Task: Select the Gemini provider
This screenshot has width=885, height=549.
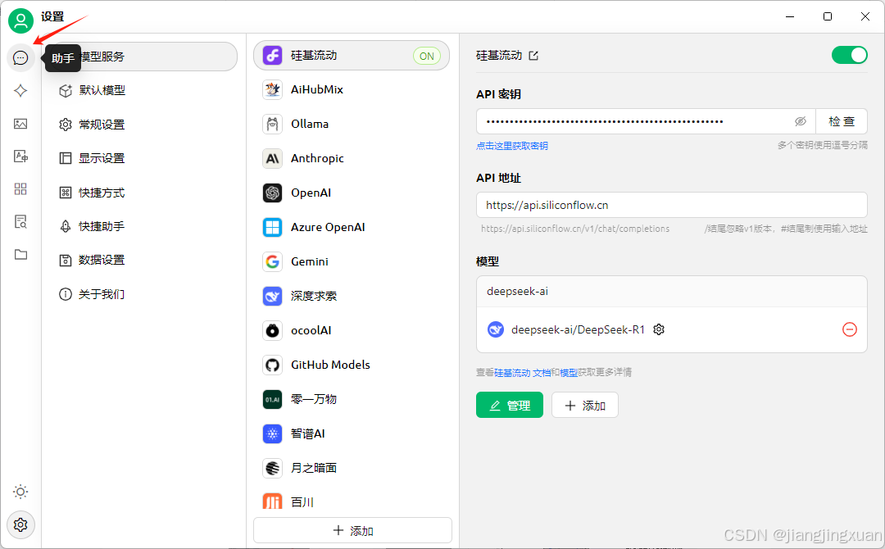Action: [x=352, y=262]
